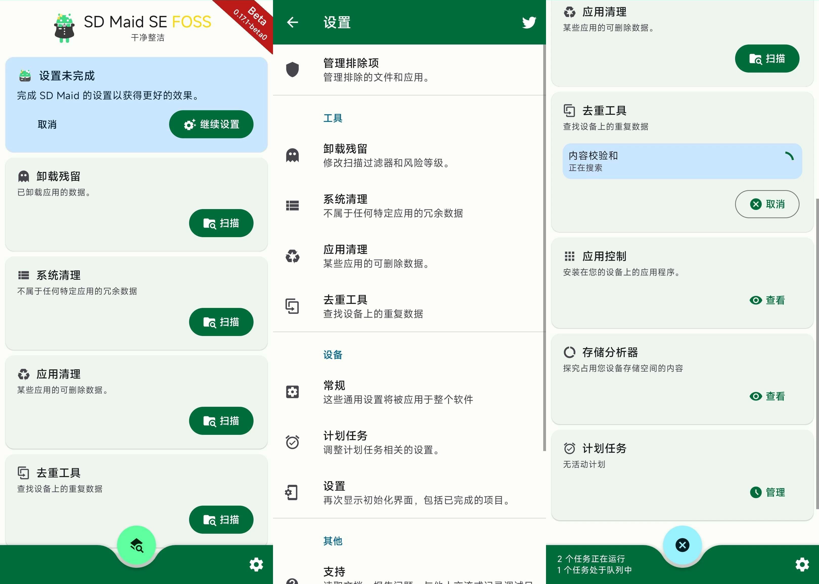Click the recycle icon on the right panel's 应用清理 card
This screenshot has width=819, height=584.
coord(570,12)
